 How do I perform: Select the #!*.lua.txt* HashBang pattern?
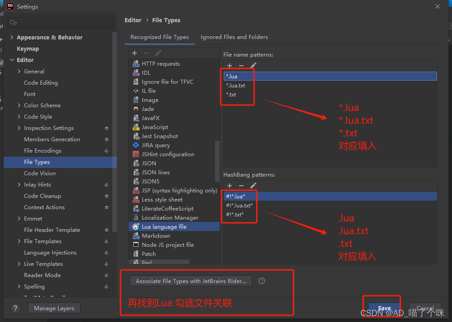click(330, 205)
